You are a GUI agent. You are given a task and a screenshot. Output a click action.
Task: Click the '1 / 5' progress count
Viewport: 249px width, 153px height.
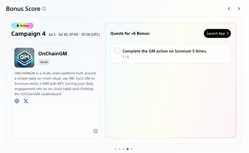[126, 57]
